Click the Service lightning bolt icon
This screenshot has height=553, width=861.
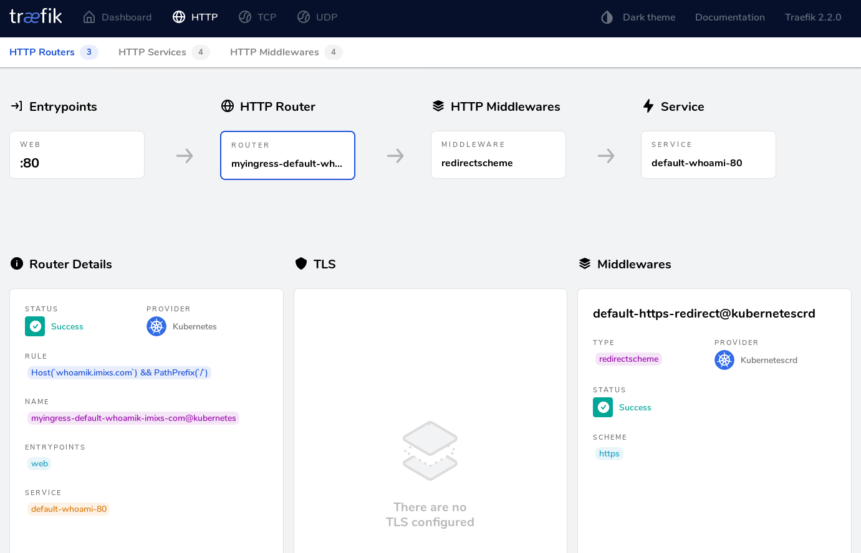pyautogui.click(x=648, y=106)
